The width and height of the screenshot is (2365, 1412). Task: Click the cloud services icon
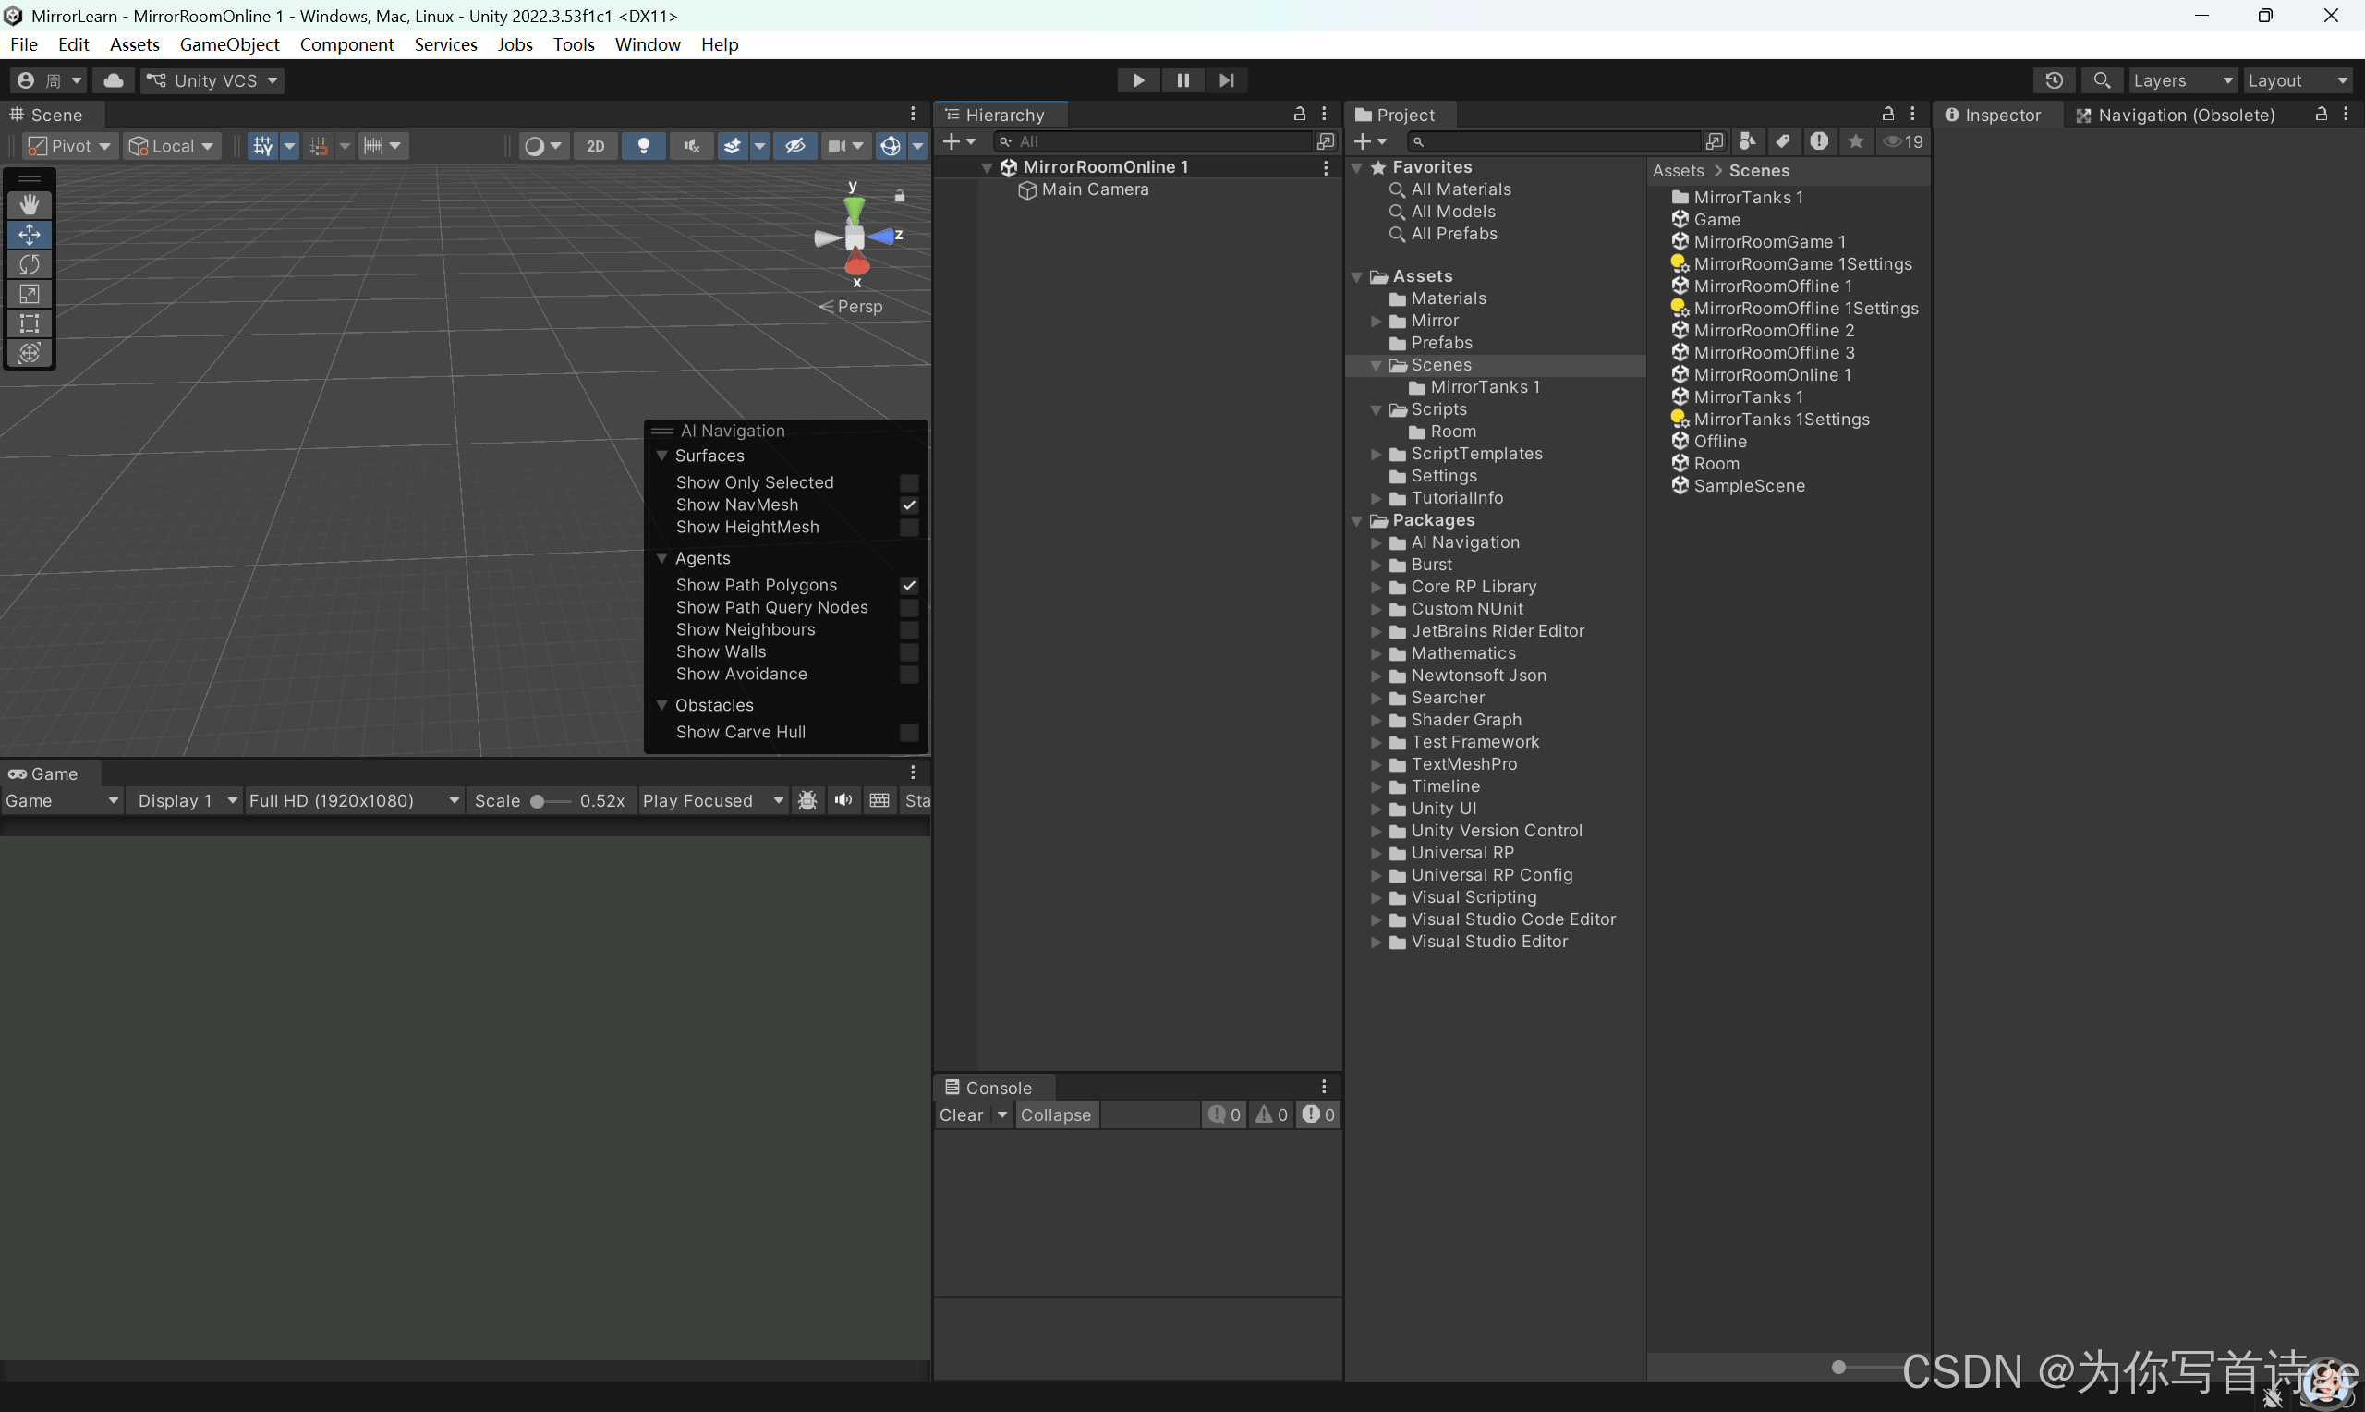[113, 81]
